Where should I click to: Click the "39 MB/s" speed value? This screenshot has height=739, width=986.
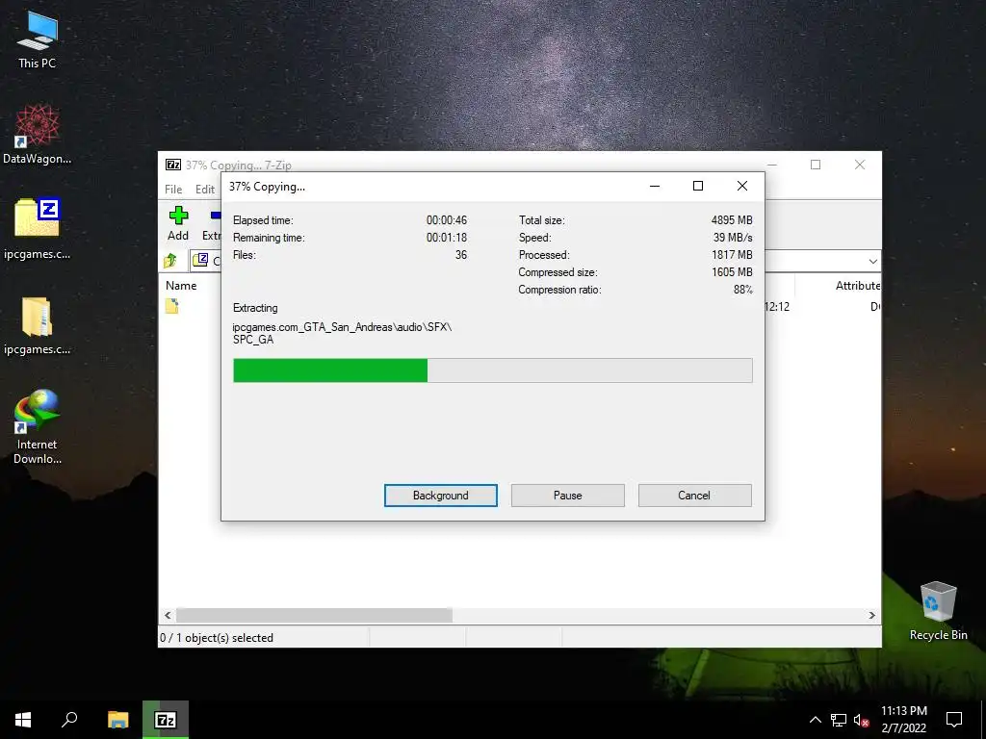point(733,238)
